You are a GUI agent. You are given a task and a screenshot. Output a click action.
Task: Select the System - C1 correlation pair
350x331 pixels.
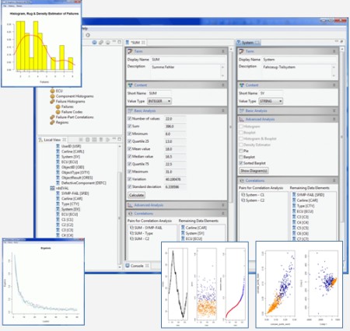point(253,195)
